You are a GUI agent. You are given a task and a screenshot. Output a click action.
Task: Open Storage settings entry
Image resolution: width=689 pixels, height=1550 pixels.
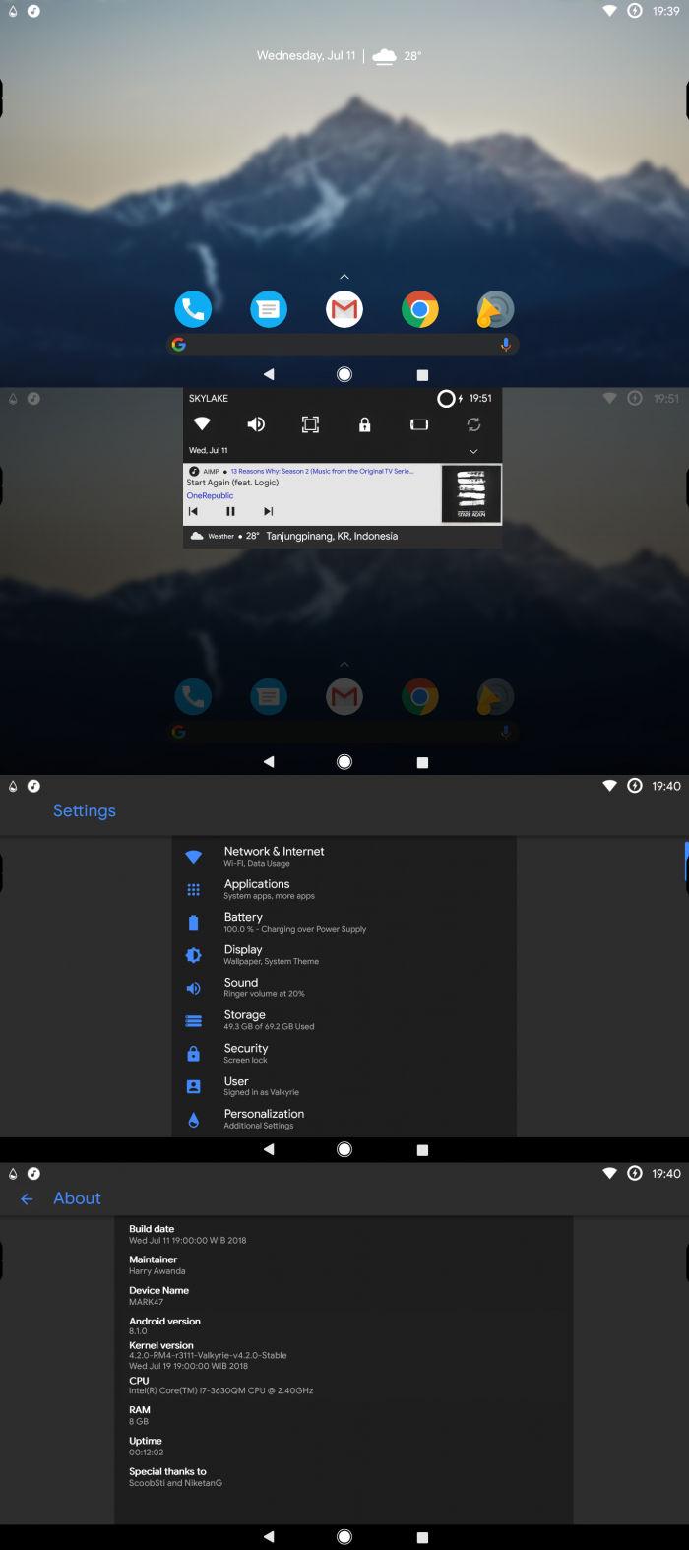pos(344,1020)
